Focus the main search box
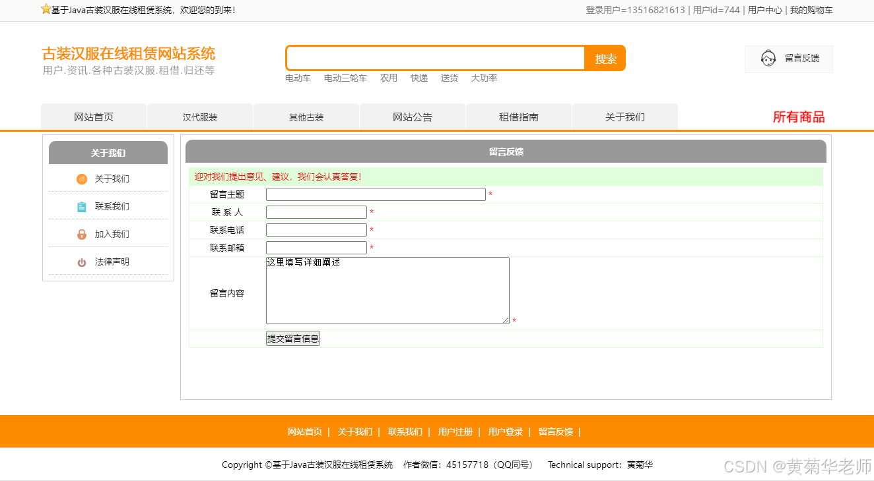 pos(436,58)
